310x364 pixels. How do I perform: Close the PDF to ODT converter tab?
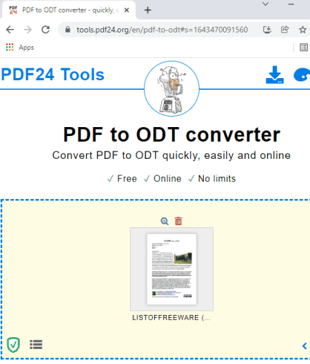point(126,10)
